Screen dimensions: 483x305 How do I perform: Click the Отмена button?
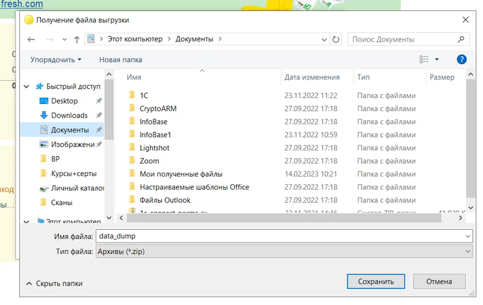(x=439, y=281)
